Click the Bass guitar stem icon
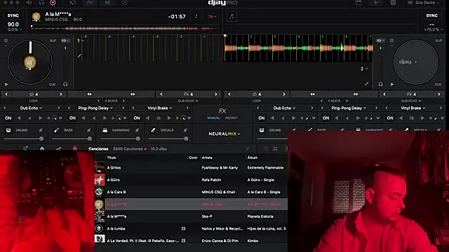449x252 pixels. coord(56,130)
